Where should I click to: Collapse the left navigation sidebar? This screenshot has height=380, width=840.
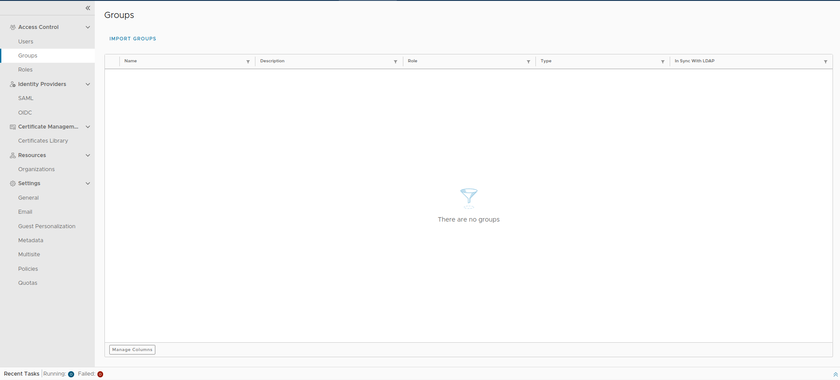[88, 8]
